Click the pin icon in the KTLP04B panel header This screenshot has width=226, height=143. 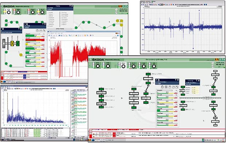point(25,24)
